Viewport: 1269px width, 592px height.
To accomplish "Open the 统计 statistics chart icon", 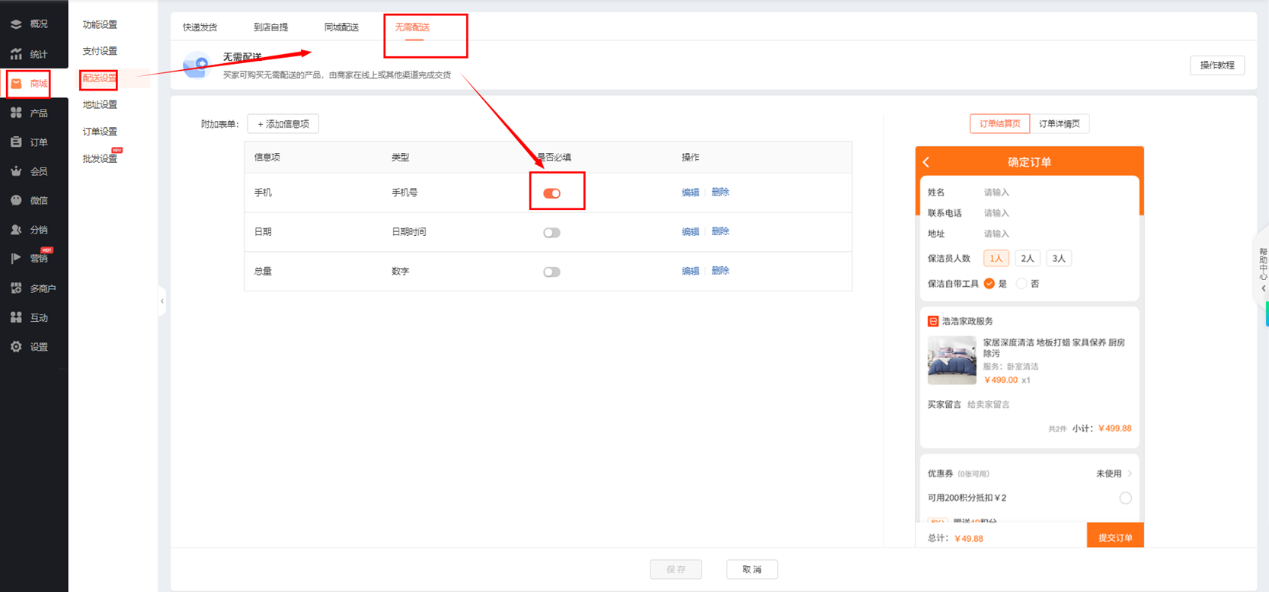I will 16,54.
